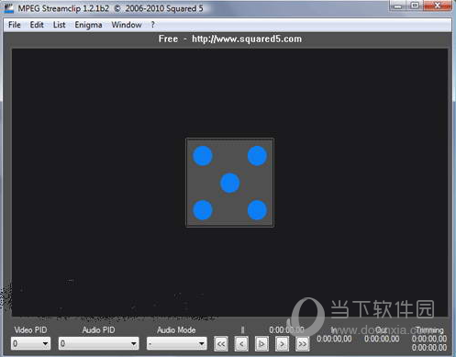Open the Window menu
The image size is (456, 357).
point(127,25)
